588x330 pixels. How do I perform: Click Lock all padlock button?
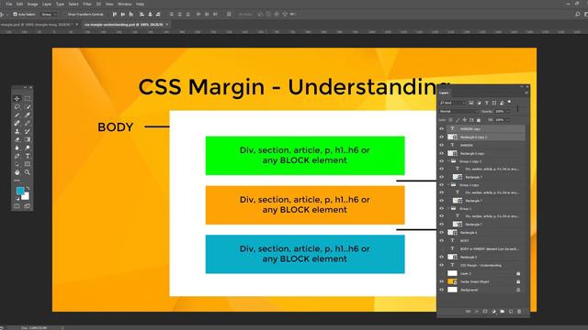[x=479, y=120]
